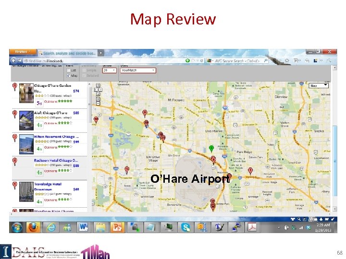Click the Aloft Chicago O'hare thumbnail
This screenshot has width=346, height=259.
tap(26, 120)
